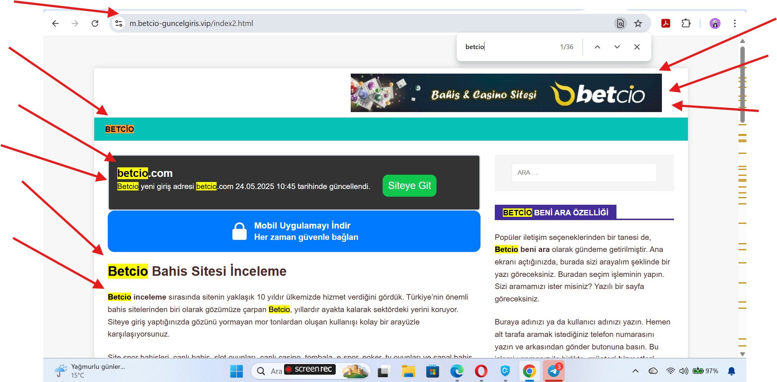
Task: Click Mobil Uygulamayı İndir button
Action: tap(294, 231)
